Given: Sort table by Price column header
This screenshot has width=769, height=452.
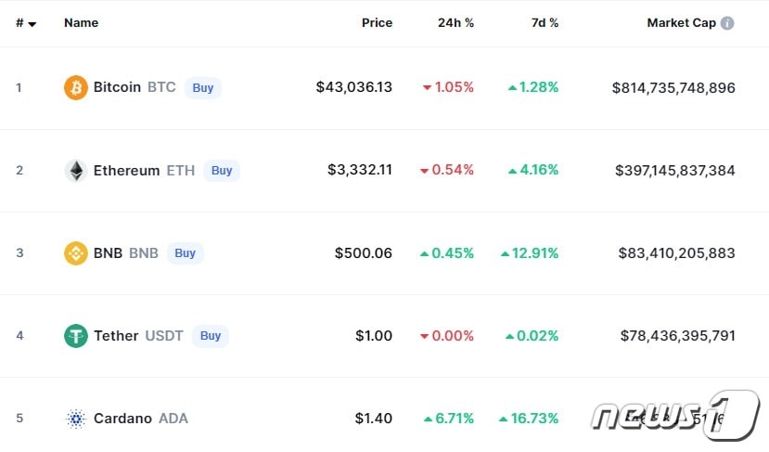Looking at the screenshot, I should (377, 23).
